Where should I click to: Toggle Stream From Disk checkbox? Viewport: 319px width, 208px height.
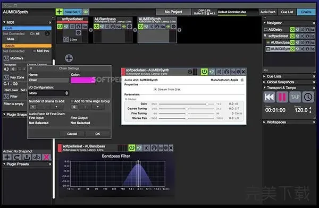[155, 89]
